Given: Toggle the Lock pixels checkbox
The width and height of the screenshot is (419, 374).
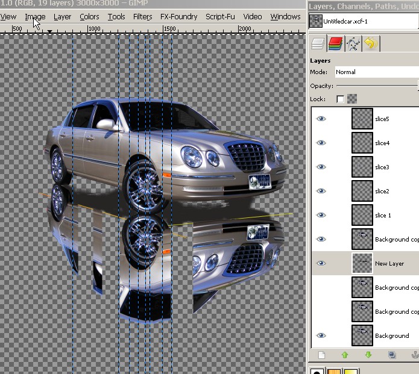Looking at the screenshot, I should pos(340,99).
